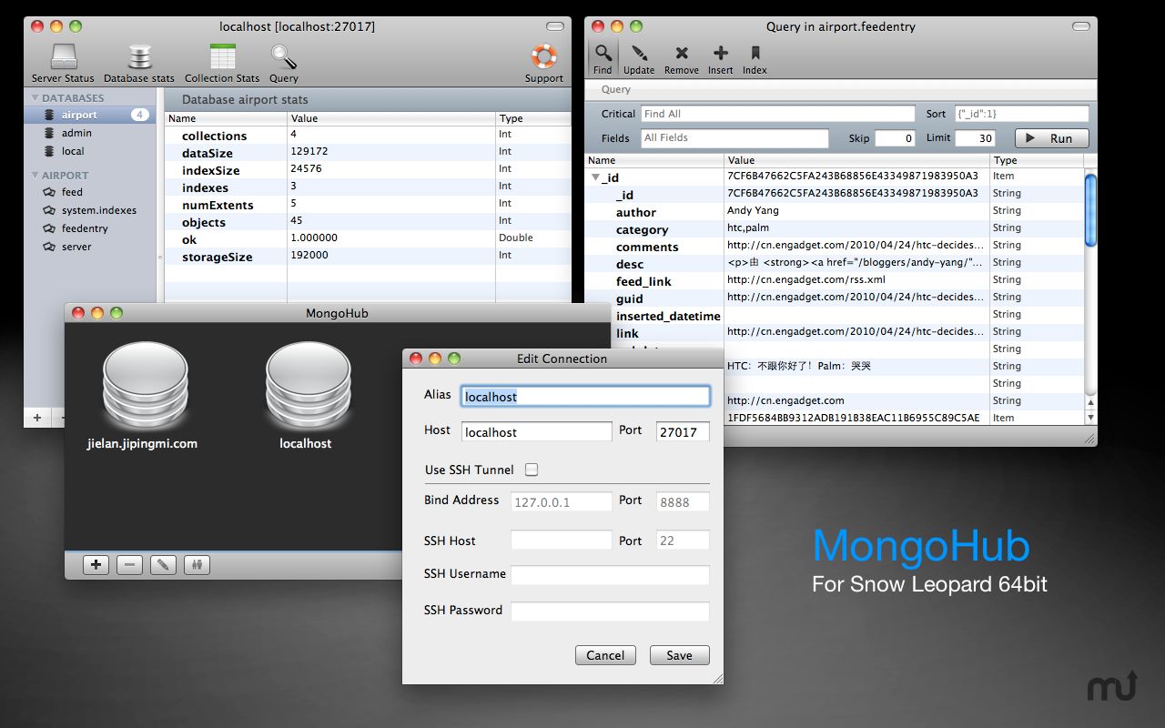Click the Limit value field
This screenshot has width=1165, height=728.
coord(975,138)
